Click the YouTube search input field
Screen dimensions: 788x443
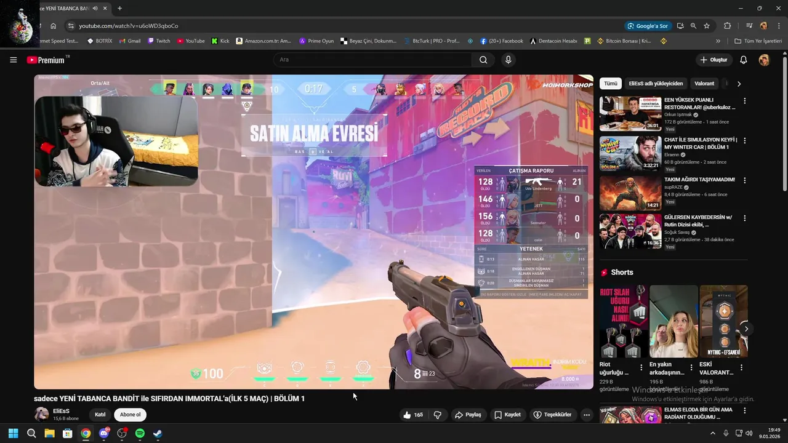(x=372, y=60)
